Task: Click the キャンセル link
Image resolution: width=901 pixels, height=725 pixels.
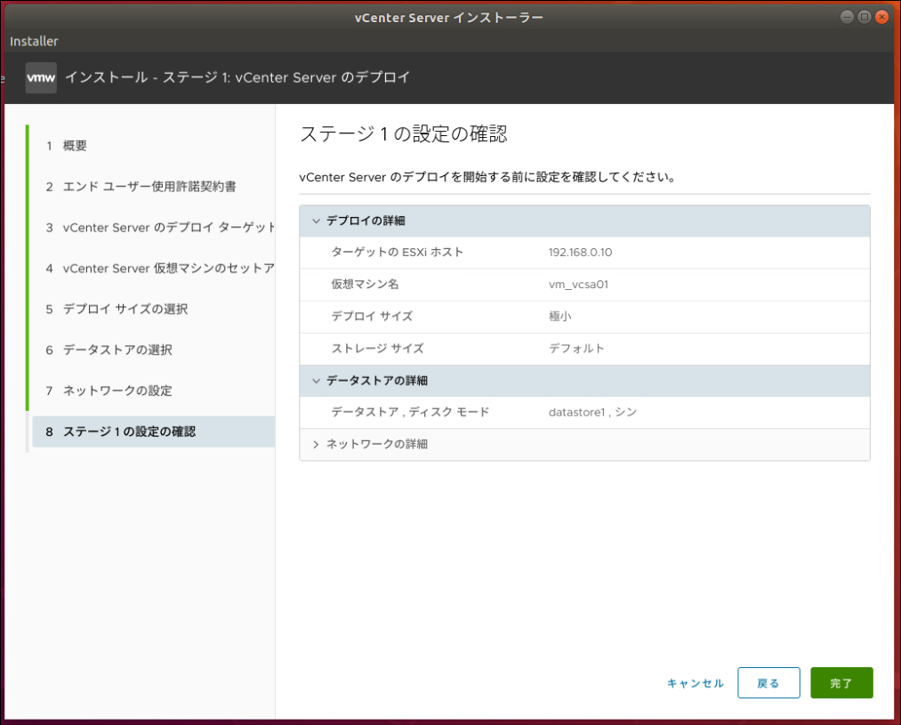Action: tap(696, 683)
